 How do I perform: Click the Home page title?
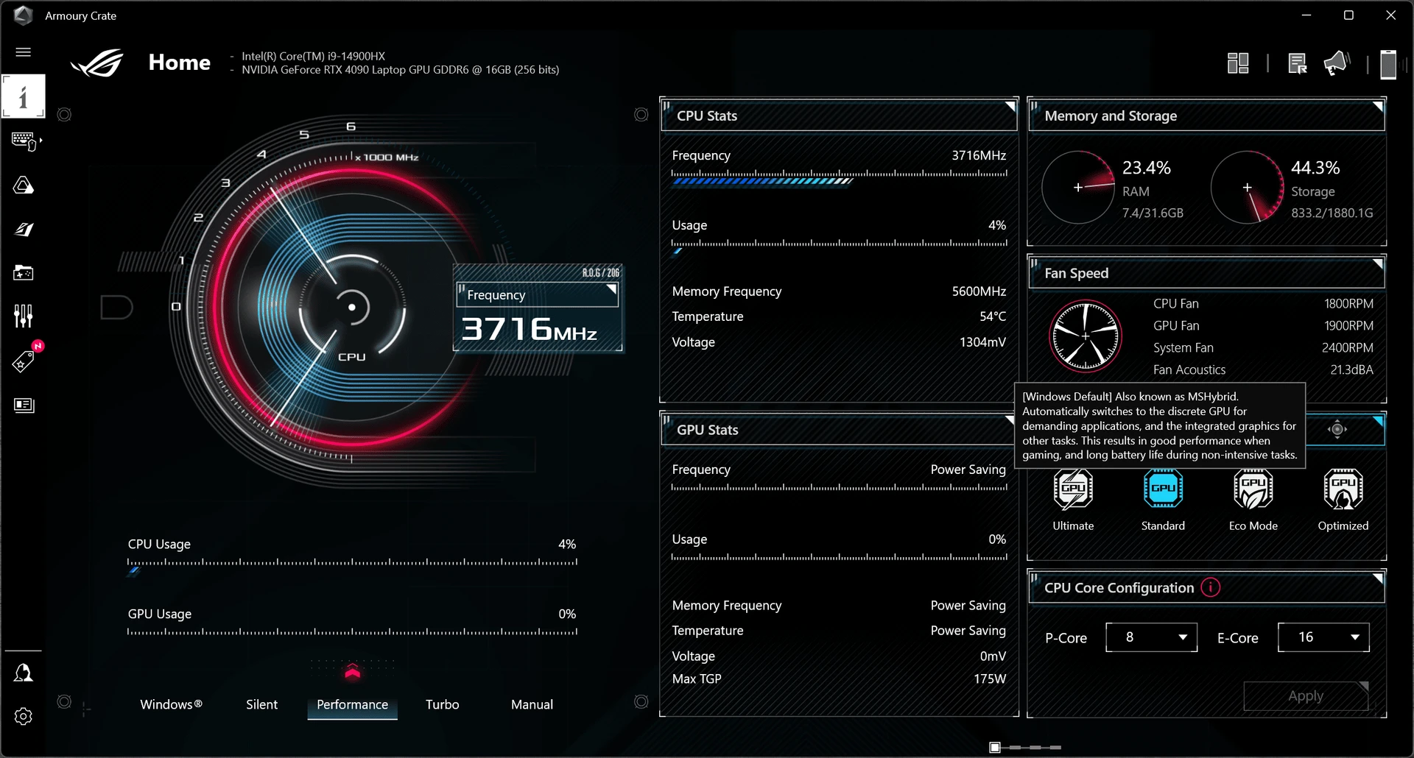(180, 63)
